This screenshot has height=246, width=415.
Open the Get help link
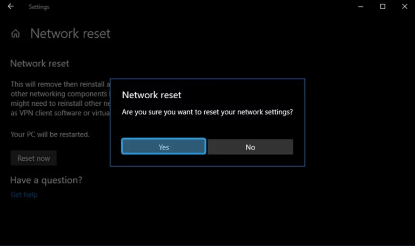coord(24,195)
